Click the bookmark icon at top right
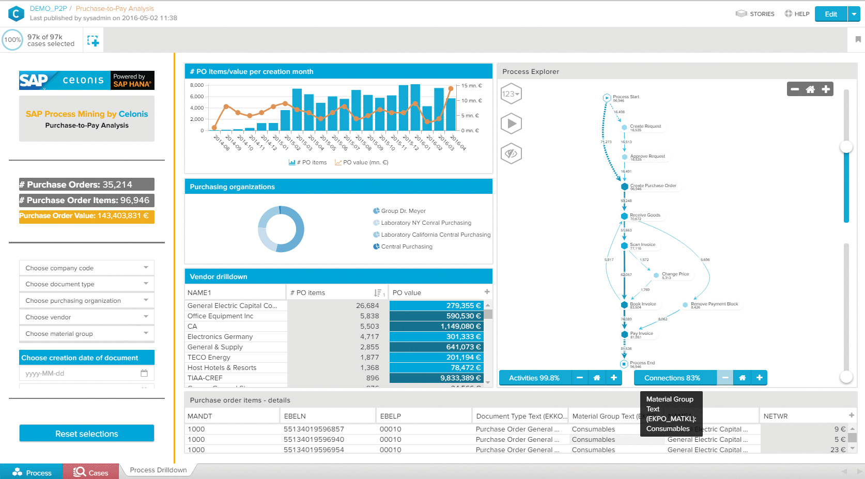Image resolution: width=865 pixels, height=479 pixels. click(858, 40)
